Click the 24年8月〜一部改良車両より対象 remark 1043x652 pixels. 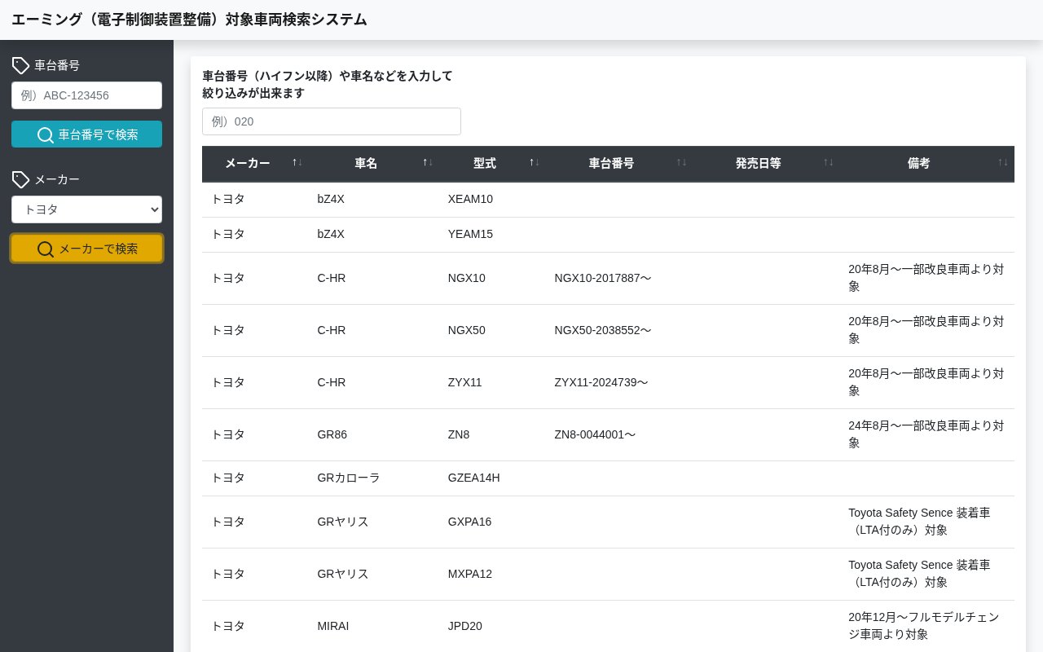(x=926, y=434)
